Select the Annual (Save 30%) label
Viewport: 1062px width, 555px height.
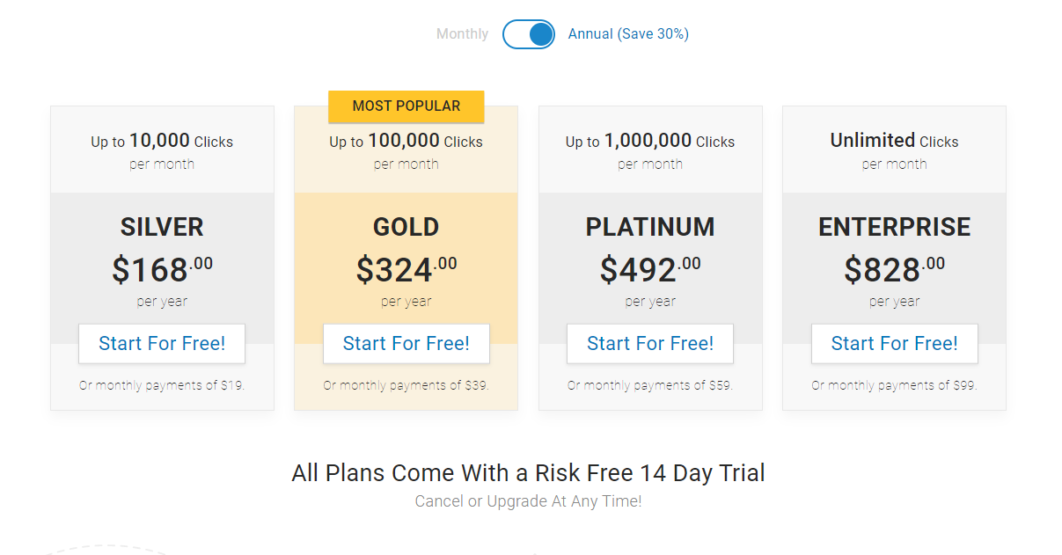(628, 34)
